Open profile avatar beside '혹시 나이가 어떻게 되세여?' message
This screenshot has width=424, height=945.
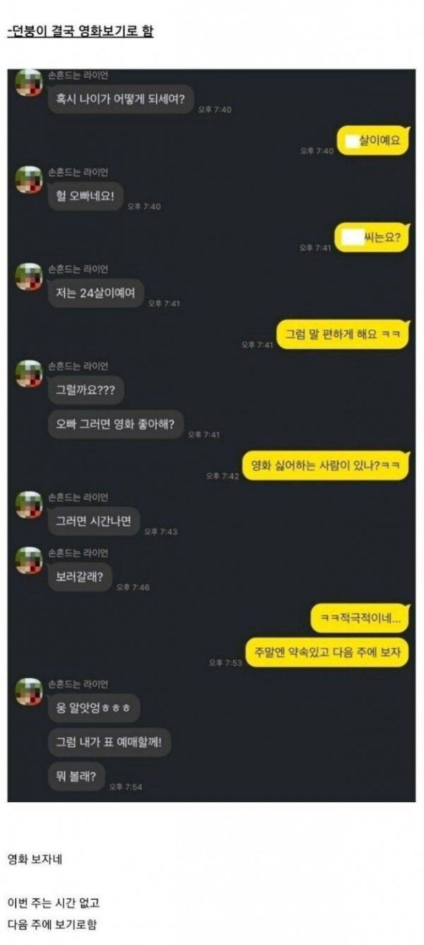[x=29, y=84]
